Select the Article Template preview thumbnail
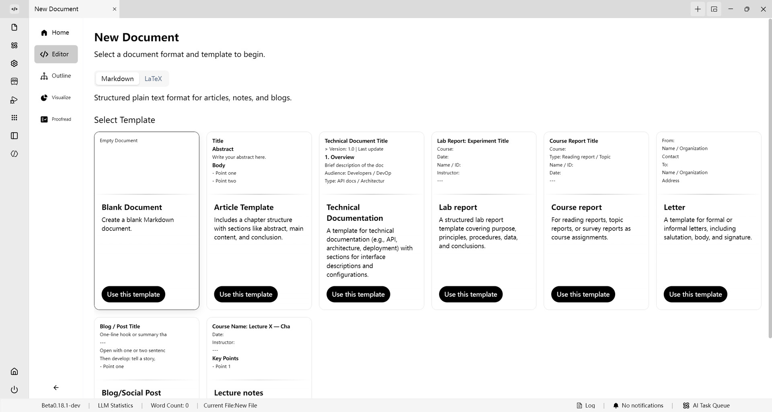The image size is (772, 412). tap(259, 163)
